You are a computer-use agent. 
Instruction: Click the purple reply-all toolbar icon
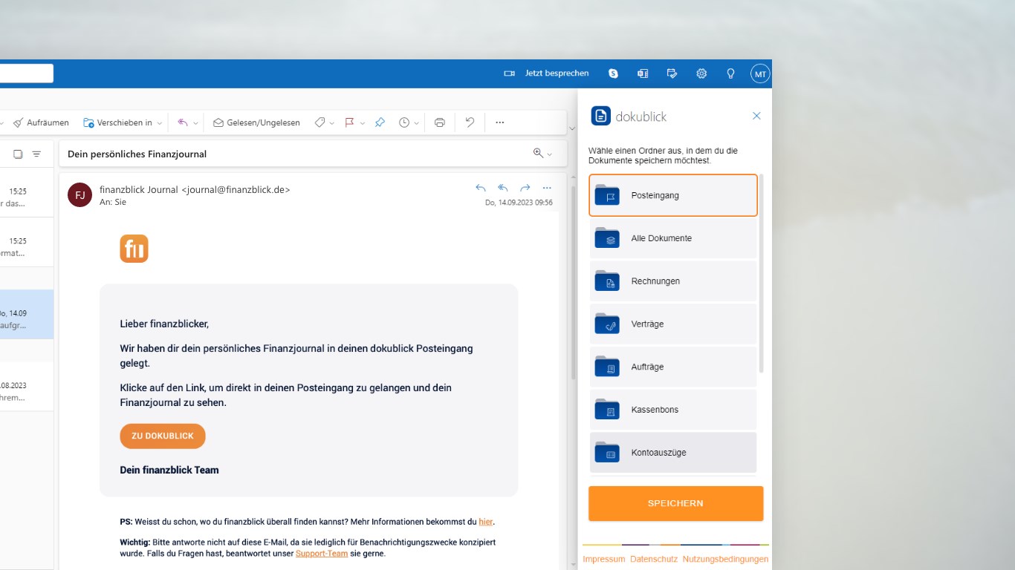(x=183, y=122)
